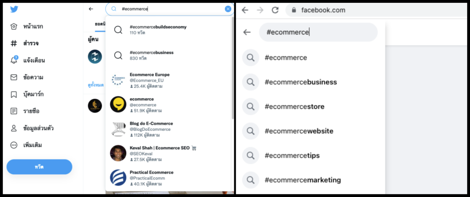This screenshot has width=470, height=197.
Task: Choose #ecommercemarketing on Facebook
Action: point(302,180)
